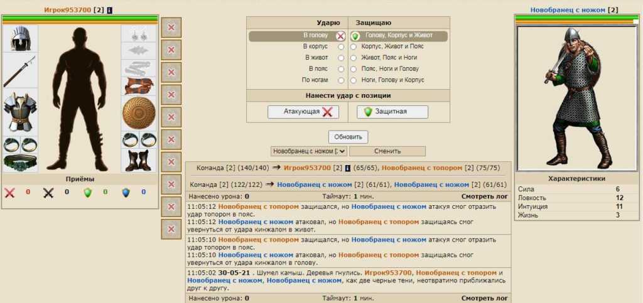Click the green belt equipment slot

click(x=20, y=162)
